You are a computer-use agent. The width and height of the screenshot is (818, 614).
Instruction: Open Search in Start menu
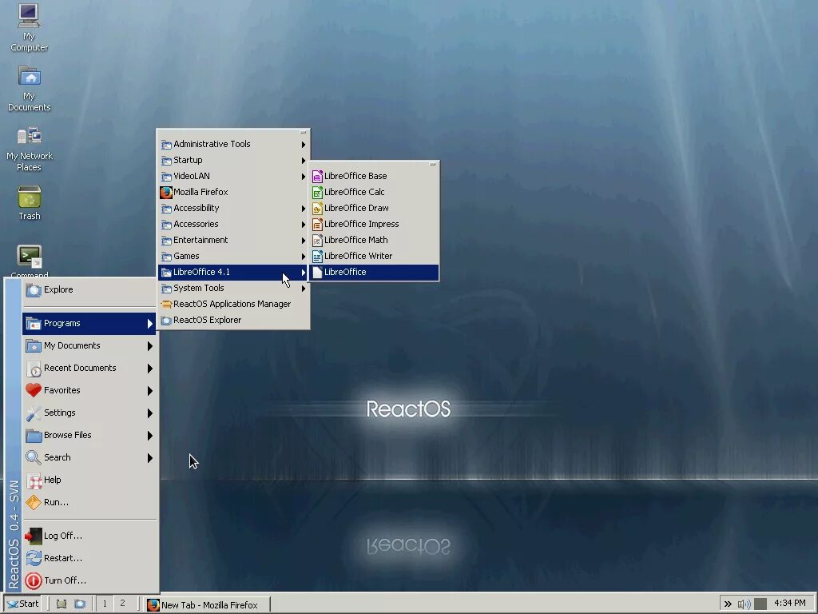(x=89, y=457)
